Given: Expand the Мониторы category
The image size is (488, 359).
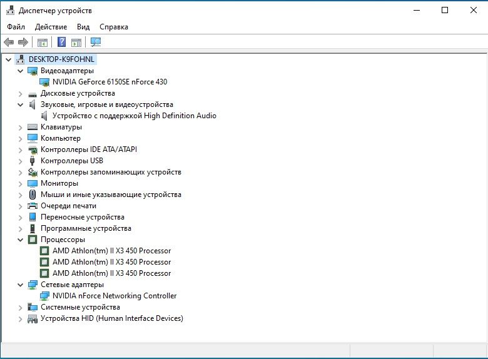Looking at the screenshot, I should (20, 183).
